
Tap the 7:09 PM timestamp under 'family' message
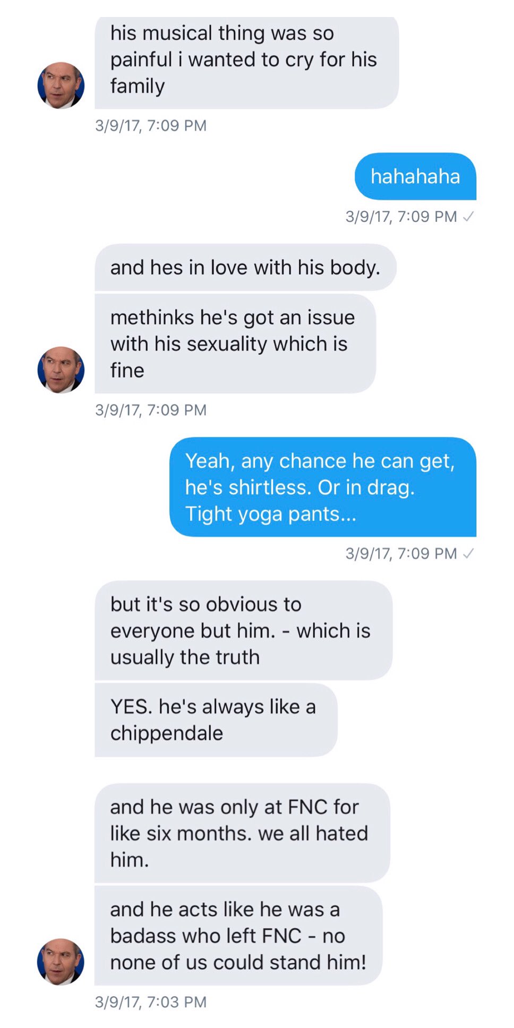pos(151,126)
